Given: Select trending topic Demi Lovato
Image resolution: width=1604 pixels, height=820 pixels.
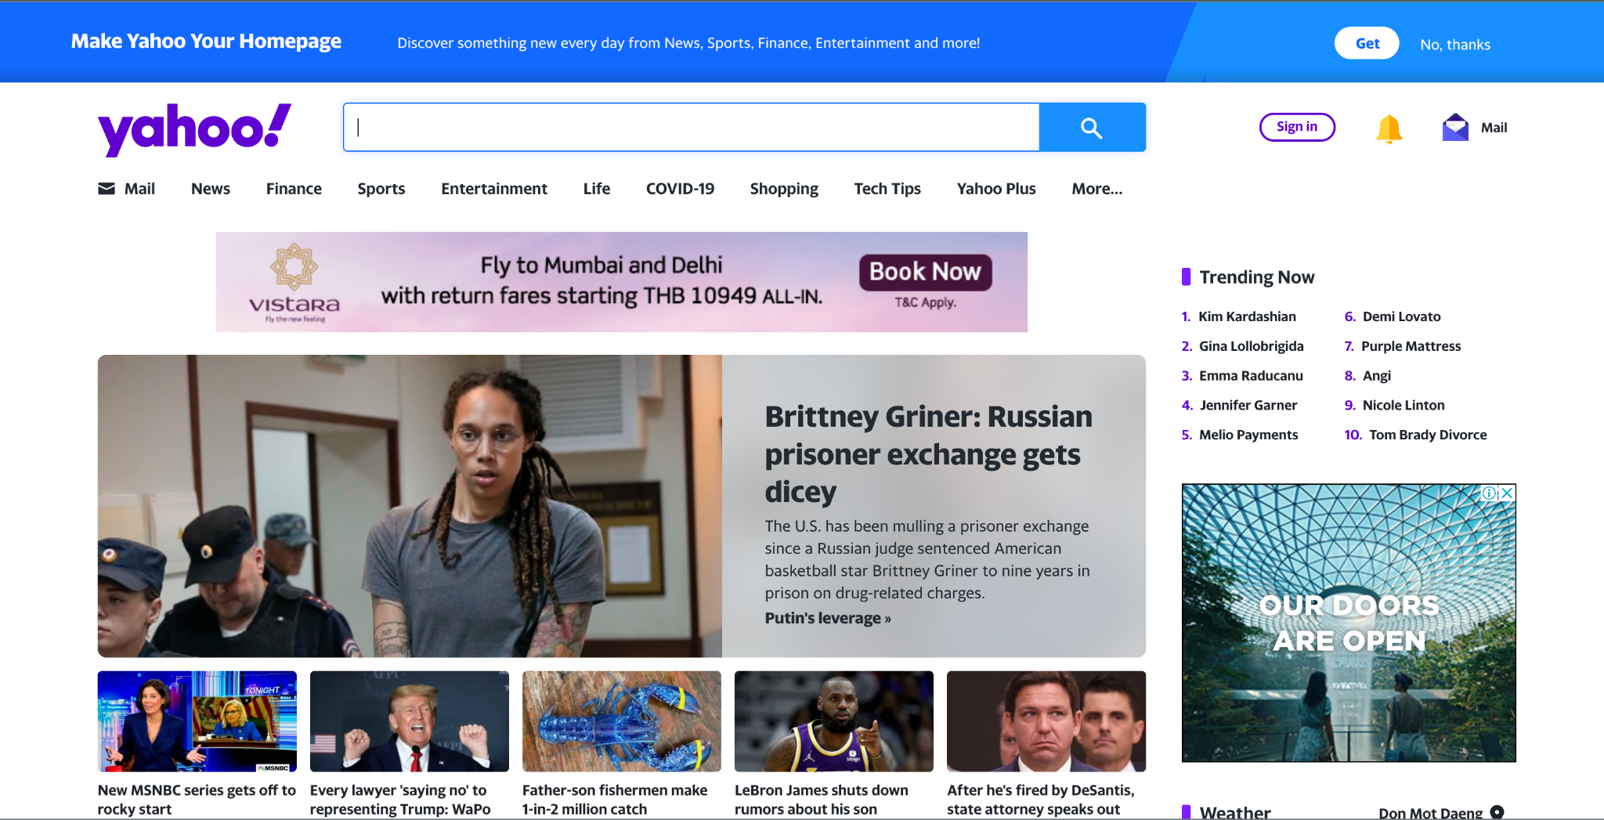Looking at the screenshot, I should tap(1401, 316).
